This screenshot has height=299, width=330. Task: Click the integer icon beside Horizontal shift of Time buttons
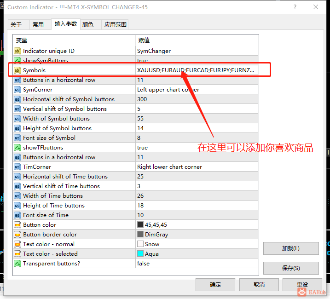(17, 177)
